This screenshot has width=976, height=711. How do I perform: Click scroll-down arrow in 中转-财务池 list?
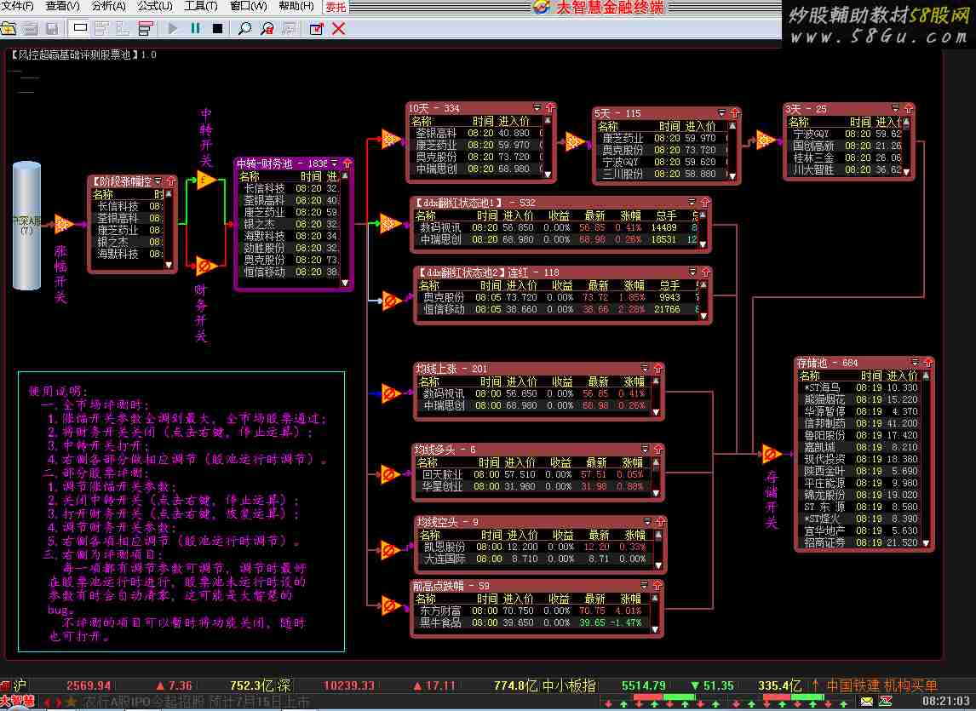345,283
